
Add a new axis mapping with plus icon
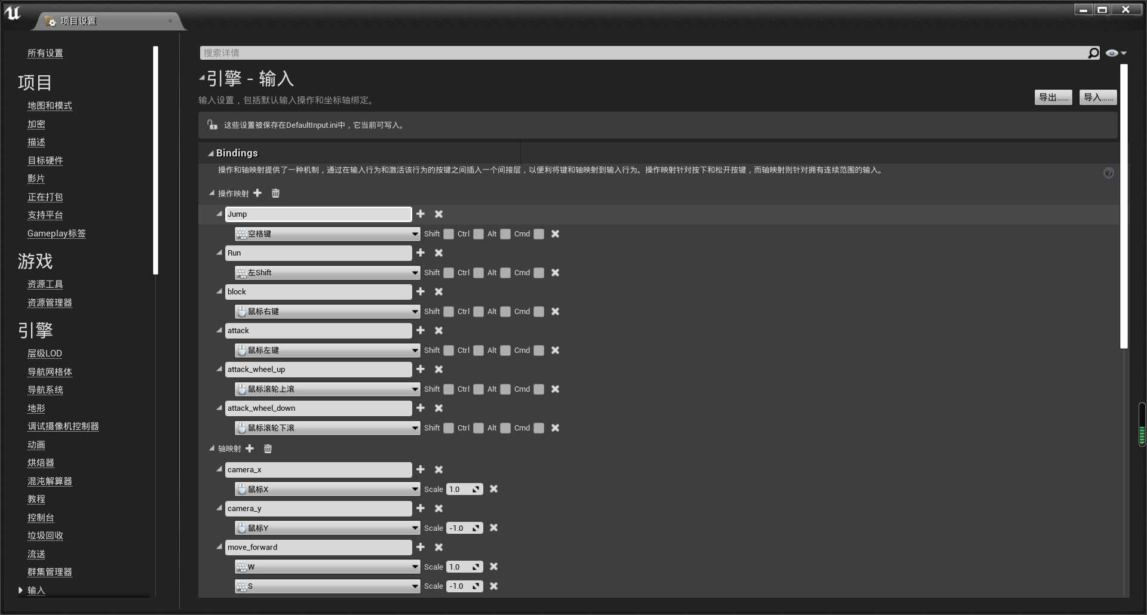pos(250,448)
